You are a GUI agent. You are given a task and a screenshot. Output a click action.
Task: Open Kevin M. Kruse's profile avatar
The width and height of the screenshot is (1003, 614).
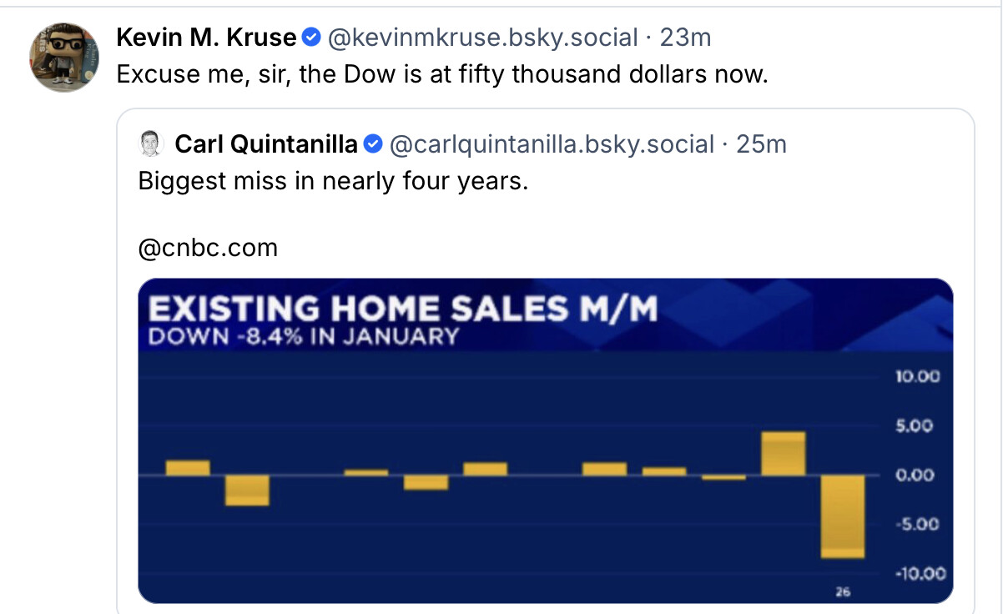(64, 58)
